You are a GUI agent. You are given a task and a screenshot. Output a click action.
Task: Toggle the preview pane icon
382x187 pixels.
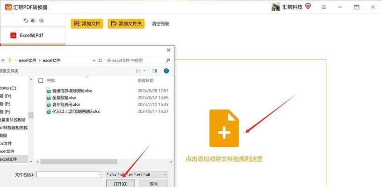coord(154,71)
